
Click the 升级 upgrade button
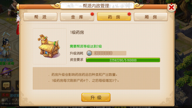pyautogui.click(x=96, y=97)
